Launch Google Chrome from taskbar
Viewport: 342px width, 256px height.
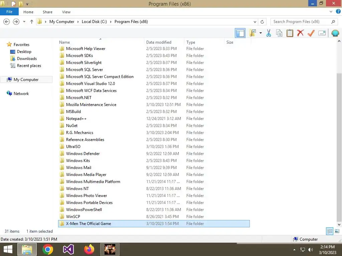[47, 249]
